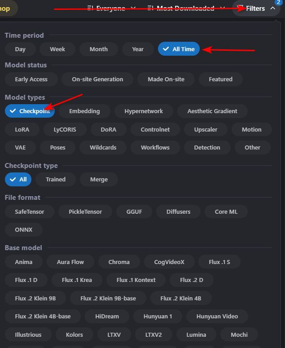The height and width of the screenshot is (348, 285).
Task: Toggle off the Checkpoint model type
Action: pyautogui.click(x=30, y=111)
